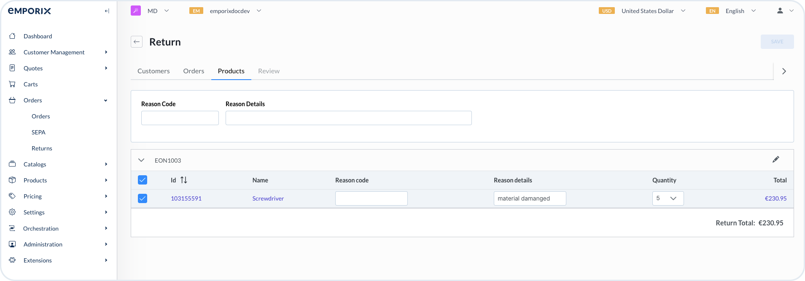Open the user account profile icon

click(780, 11)
